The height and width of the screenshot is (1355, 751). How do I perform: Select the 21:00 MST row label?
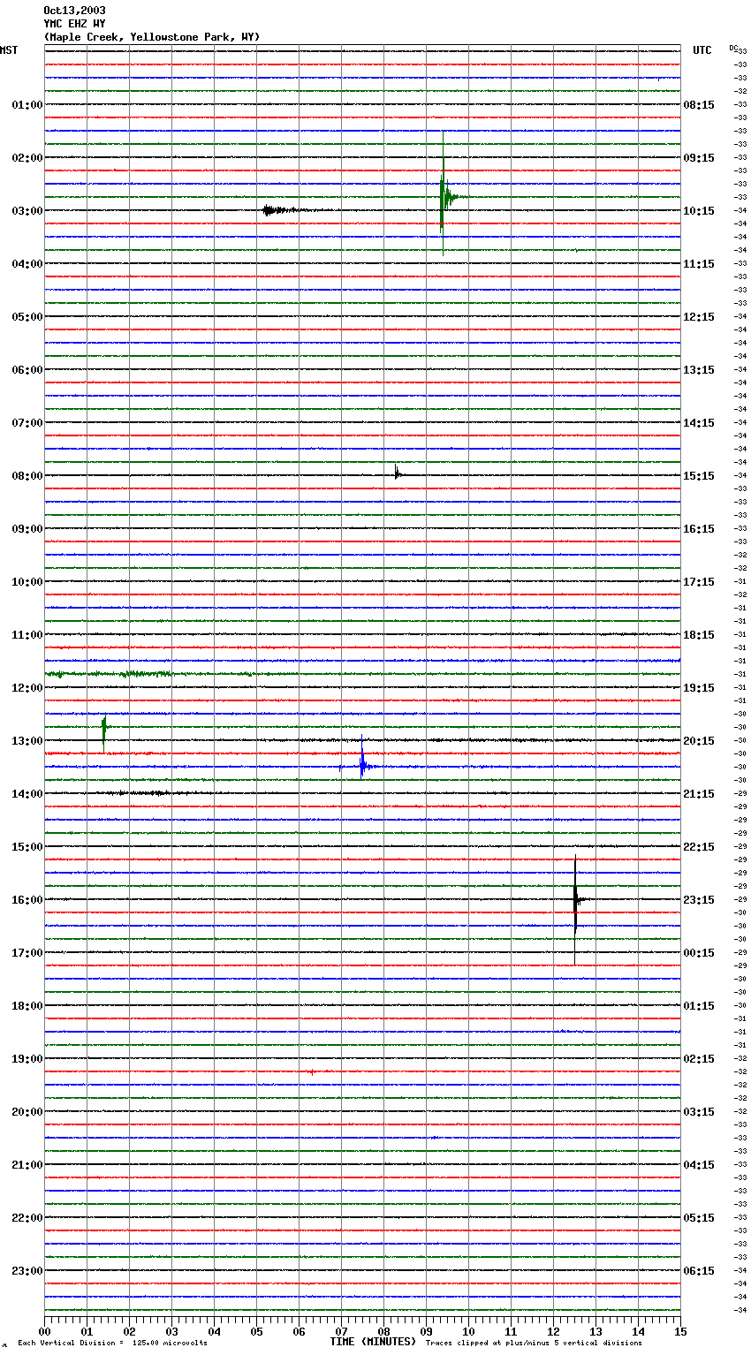coord(27,1165)
